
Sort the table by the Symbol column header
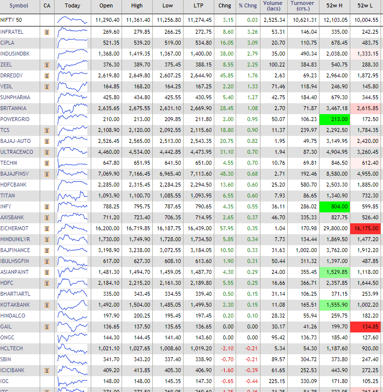(x=19, y=6)
